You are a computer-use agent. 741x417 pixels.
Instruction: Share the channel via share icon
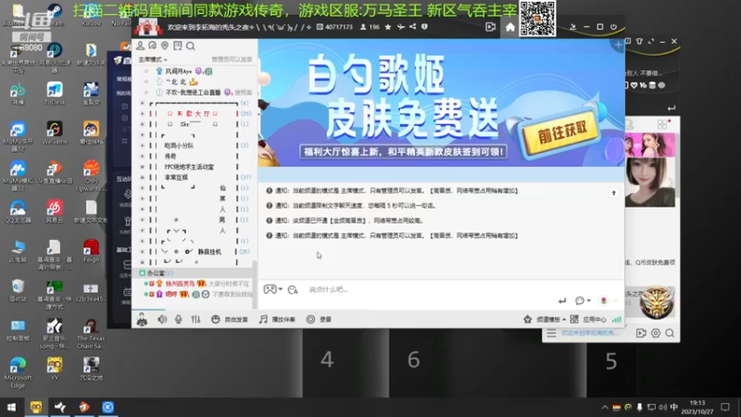coord(413,27)
